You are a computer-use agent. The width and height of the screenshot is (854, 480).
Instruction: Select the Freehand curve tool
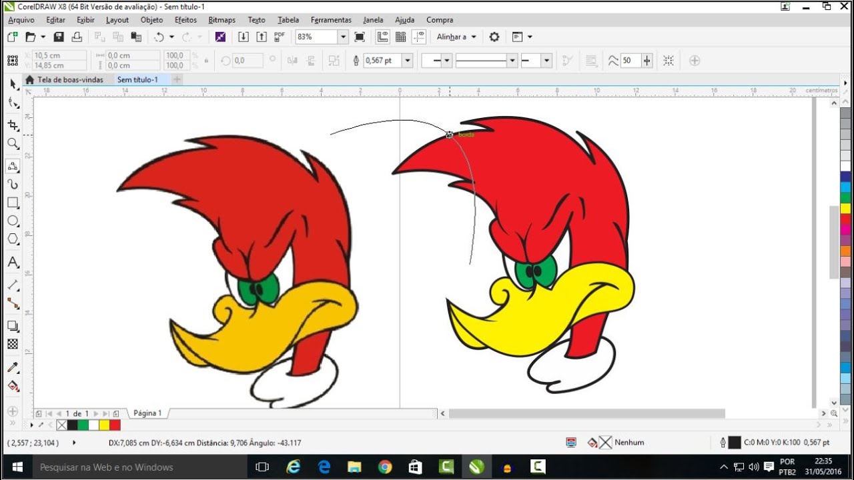[x=13, y=166]
